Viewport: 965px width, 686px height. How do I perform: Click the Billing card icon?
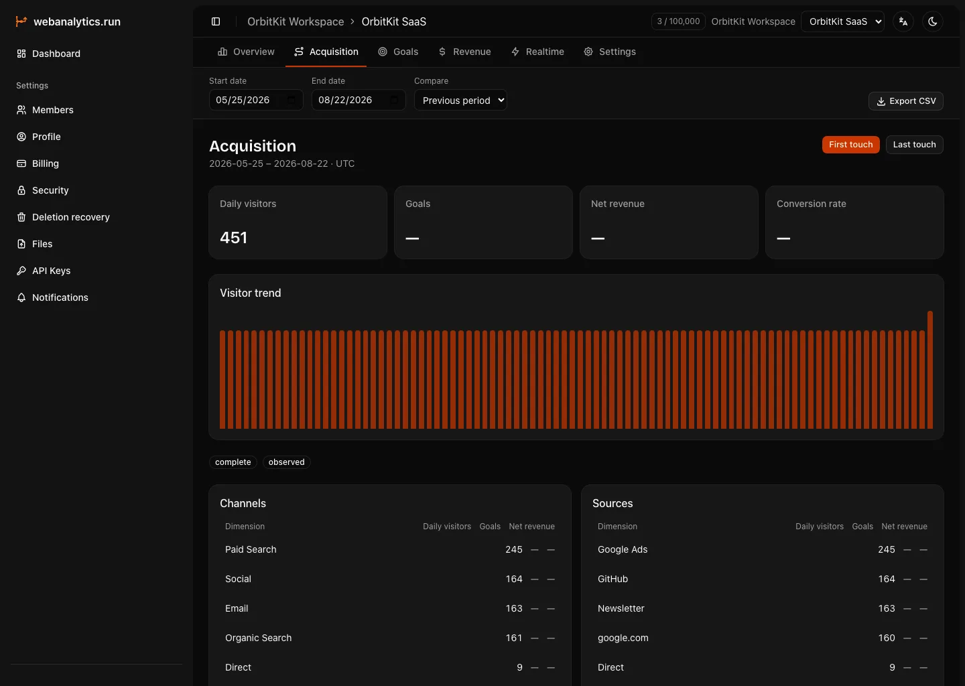point(21,163)
